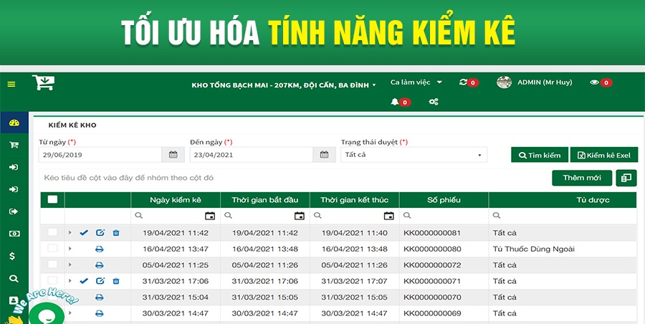Click the shopping cart logo
This screenshot has width=645, height=324.
(x=43, y=82)
